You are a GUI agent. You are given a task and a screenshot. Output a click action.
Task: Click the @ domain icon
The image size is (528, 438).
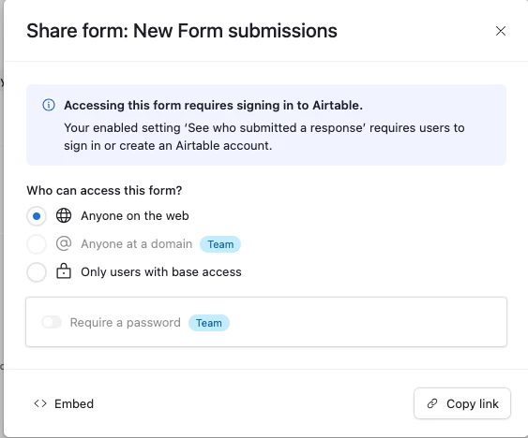point(64,243)
